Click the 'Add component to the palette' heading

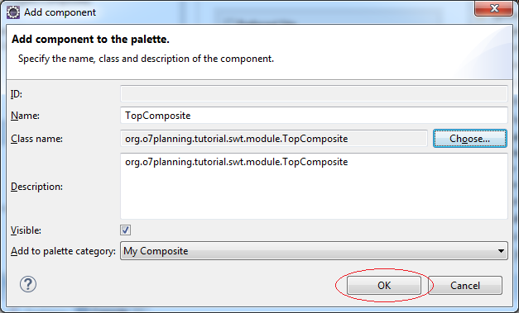pyautogui.click(x=90, y=40)
